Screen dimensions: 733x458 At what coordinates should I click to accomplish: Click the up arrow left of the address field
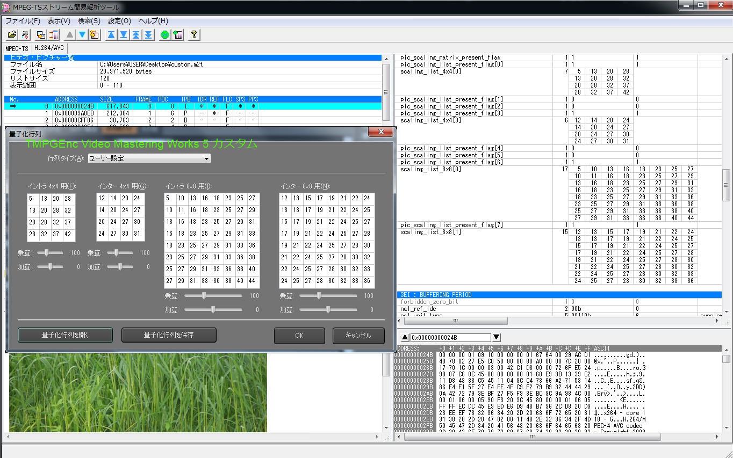[405, 338]
